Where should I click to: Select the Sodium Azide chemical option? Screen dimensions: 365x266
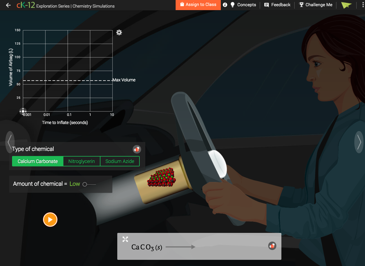pos(120,161)
